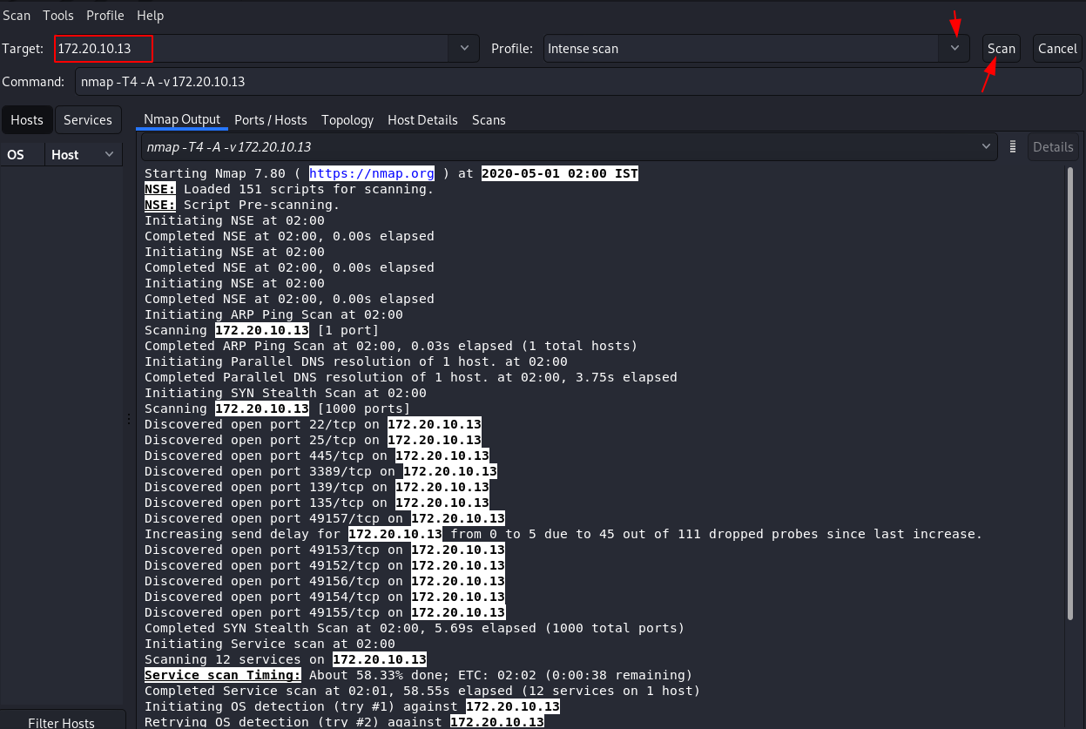Start the scan with Scan button
1086x729 pixels.
(x=1002, y=49)
